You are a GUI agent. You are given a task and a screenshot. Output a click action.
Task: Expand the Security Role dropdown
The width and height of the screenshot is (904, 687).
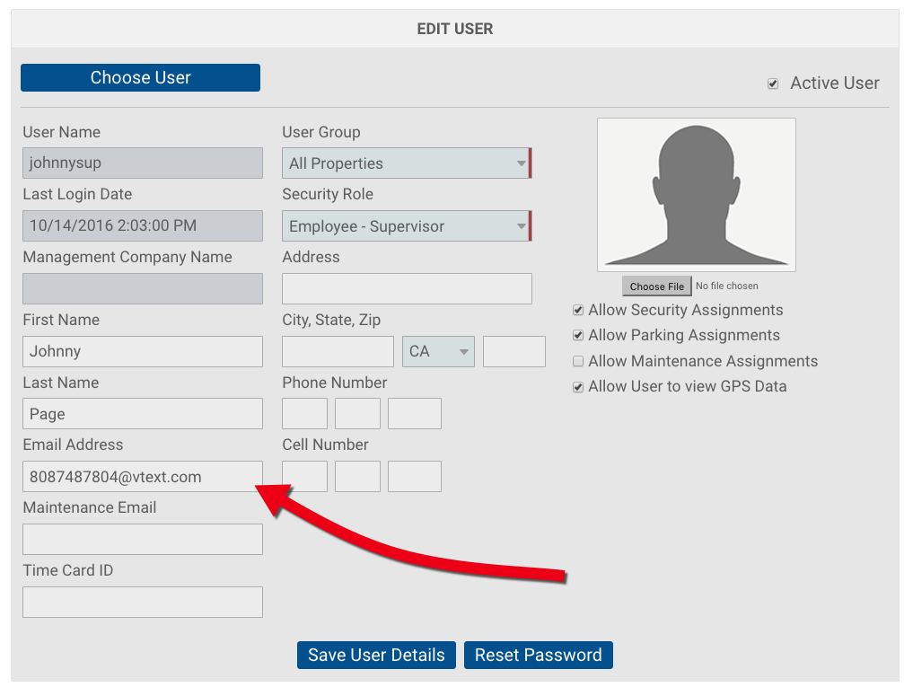pos(406,226)
